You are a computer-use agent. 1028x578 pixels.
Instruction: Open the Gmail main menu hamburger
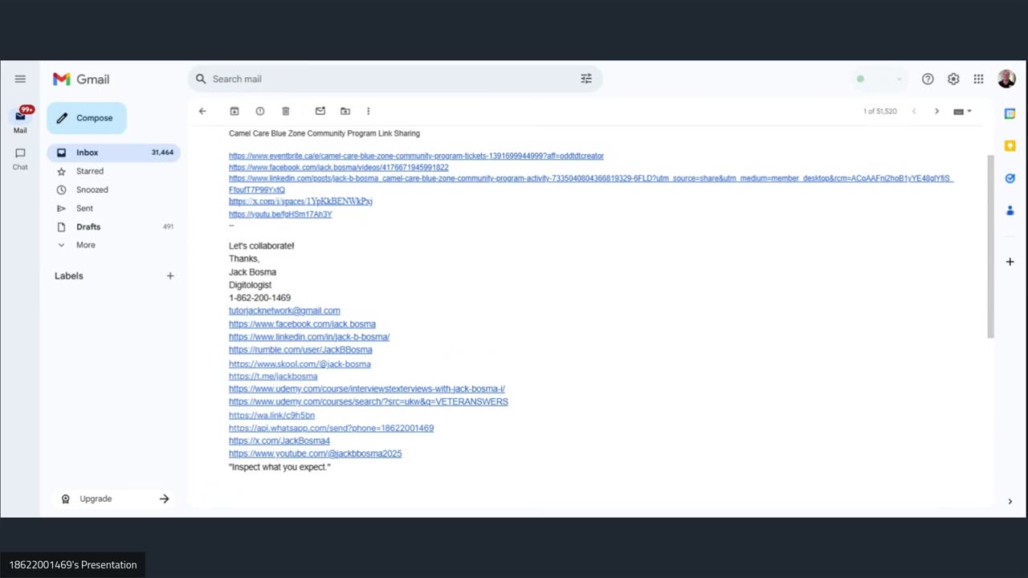click(x=20, y=79)
